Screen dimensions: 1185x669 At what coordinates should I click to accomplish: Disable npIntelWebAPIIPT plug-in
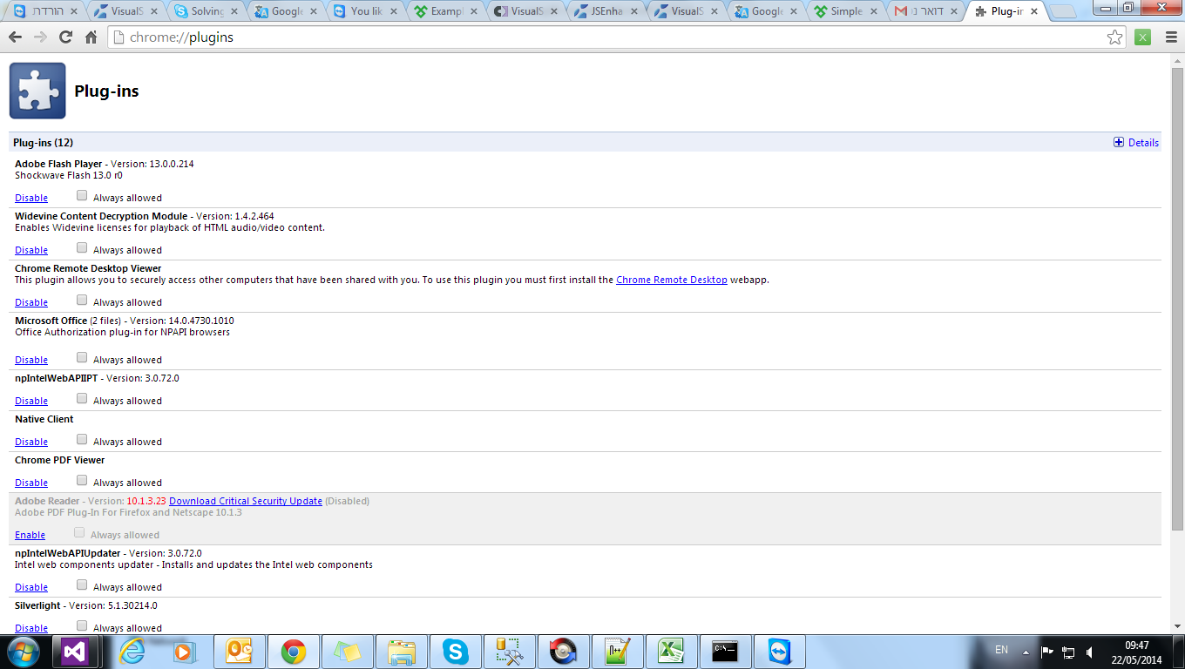pyautogui.click(x=31, y=401)
